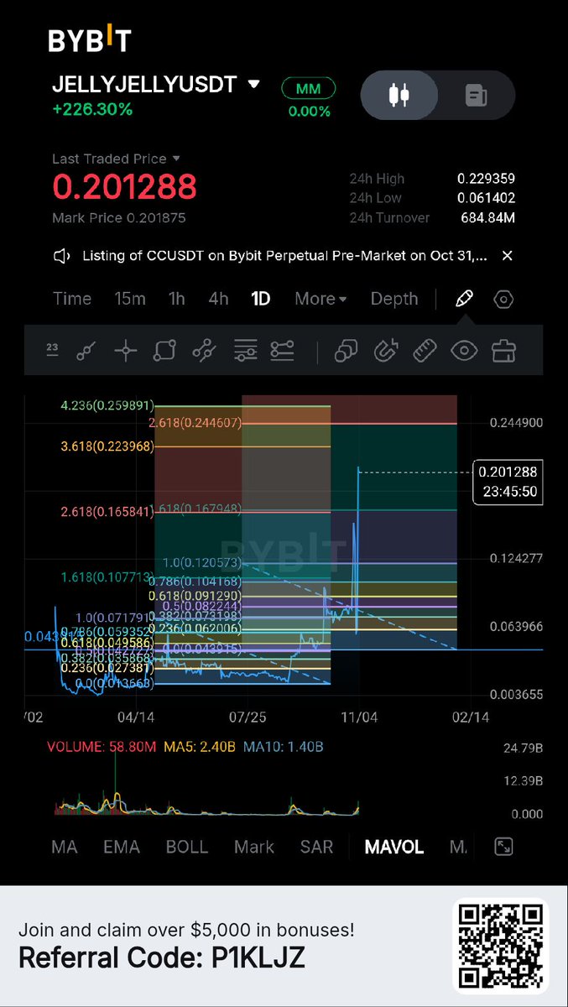Image resolution: width=568 pixels, height=1007 pixels.
Task: Click the referral QR code
Action: click(x=501, y=946)
